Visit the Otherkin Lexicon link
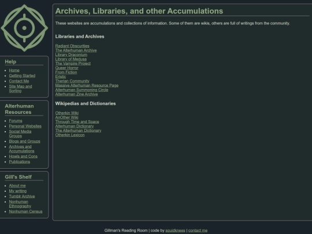Viewport: 312px width, 234px height. [x=70, y=135]
